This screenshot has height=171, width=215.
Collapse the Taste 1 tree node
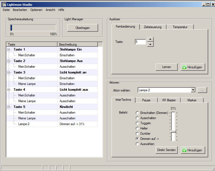(8, 49)
